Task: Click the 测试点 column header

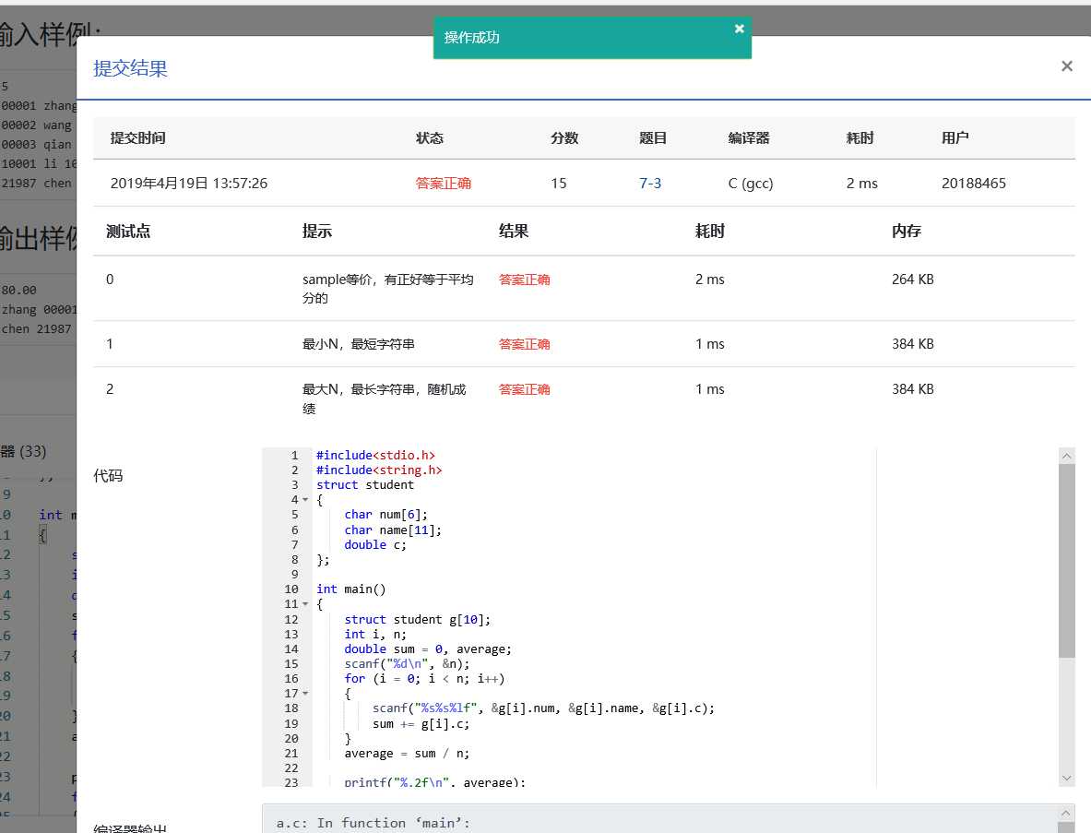Action: coord(128,231)
